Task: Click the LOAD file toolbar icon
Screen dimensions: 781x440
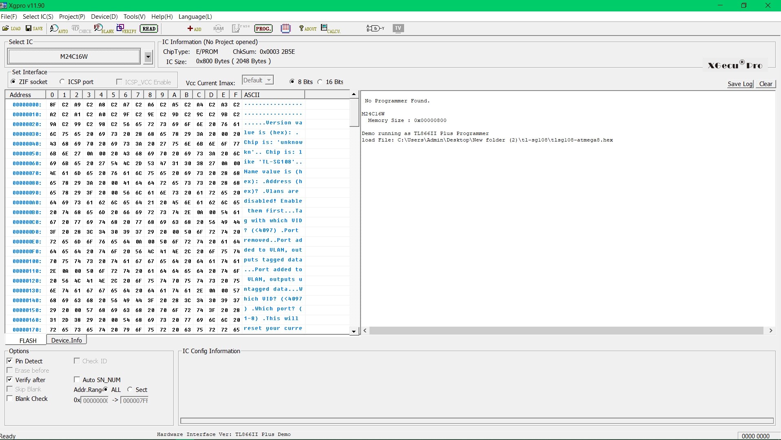Action: (x=11, y=29)
